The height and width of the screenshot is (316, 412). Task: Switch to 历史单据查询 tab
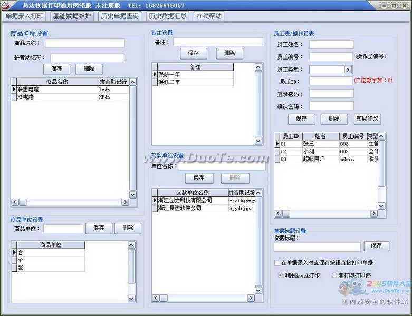point(120,16)
